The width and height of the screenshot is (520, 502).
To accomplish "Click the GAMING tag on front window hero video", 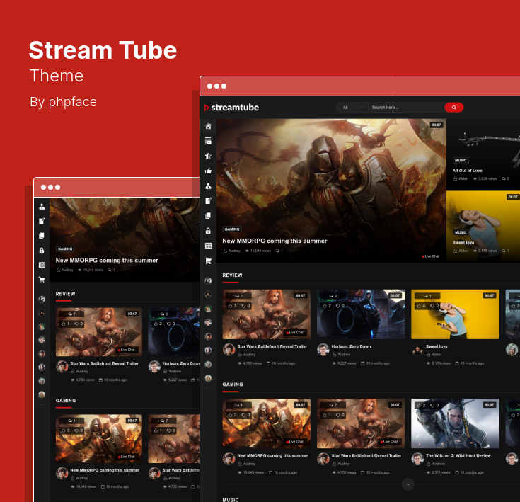I will tap(232, 229).
